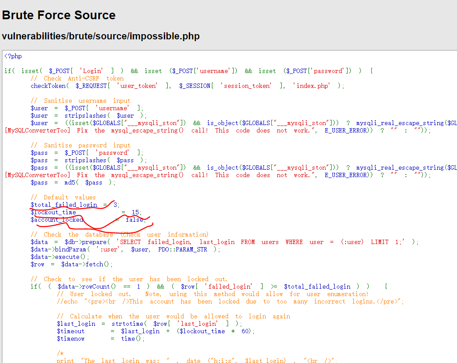Click the first [MySQLConverterToo] Fix the mysql_escape_string line

tap(218, 130)
